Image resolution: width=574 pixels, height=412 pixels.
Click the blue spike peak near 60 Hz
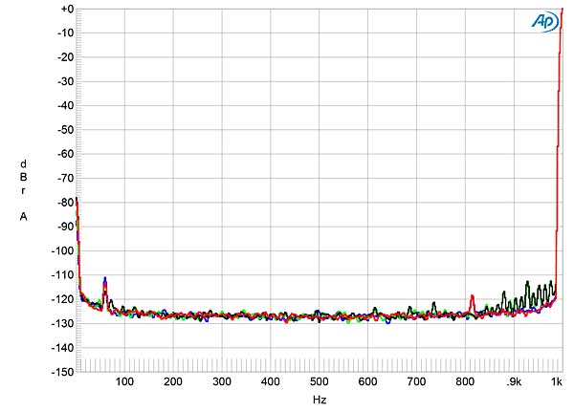click(x=105, y=278)
